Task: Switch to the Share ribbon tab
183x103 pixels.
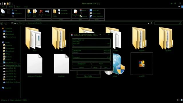Action: click(18, 7)
